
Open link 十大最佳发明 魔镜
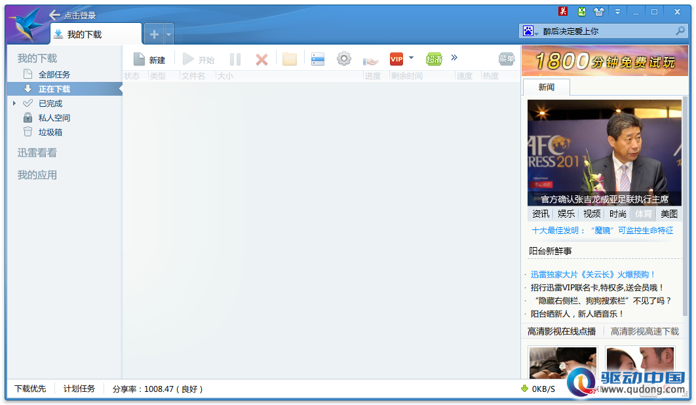point(602,231)
